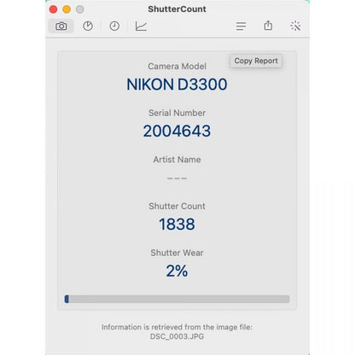Click the empty artist name dashes
This screenshot has height=355, width=355.
pos(177,178)
